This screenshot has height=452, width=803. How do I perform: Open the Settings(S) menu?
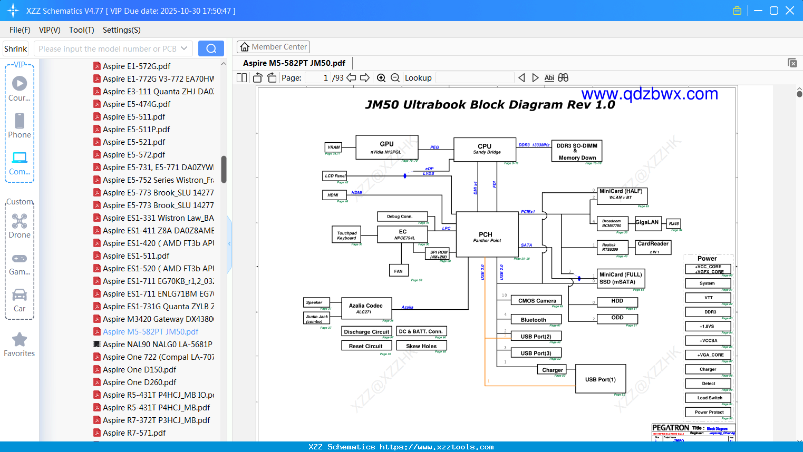(121, 30)
